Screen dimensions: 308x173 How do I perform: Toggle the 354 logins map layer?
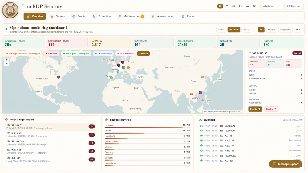(x=76, y=54)
